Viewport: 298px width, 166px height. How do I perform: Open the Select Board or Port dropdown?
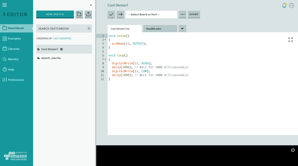pos(151,15)
